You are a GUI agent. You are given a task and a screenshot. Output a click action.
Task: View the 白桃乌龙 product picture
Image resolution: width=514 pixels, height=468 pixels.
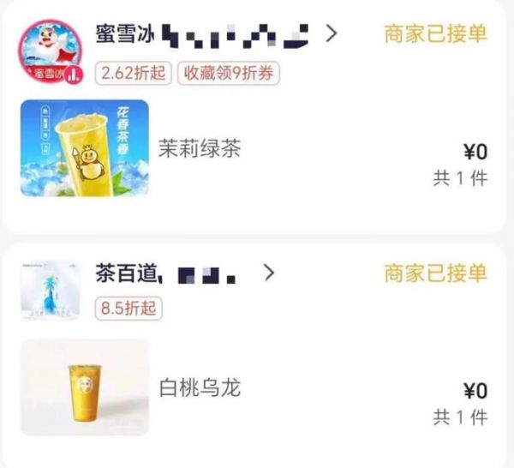click(x=85, y=387)
